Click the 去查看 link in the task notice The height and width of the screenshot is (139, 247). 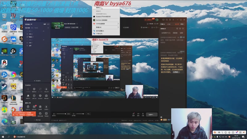click(176, 72)
